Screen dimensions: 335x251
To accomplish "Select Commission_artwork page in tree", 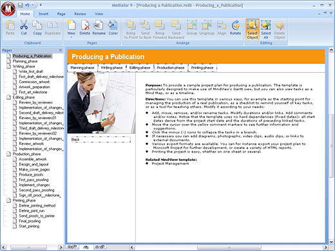I will (x=34, y=82).
